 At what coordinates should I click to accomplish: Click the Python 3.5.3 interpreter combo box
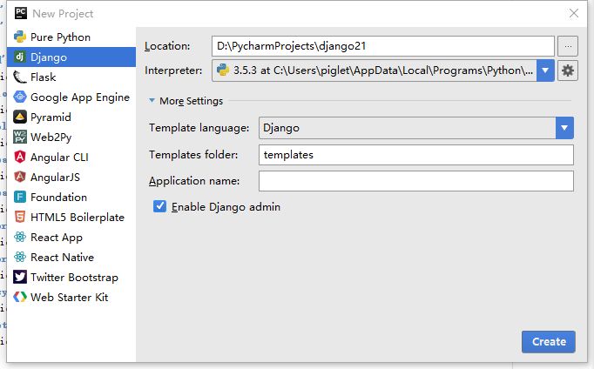[x=383, y=70]
